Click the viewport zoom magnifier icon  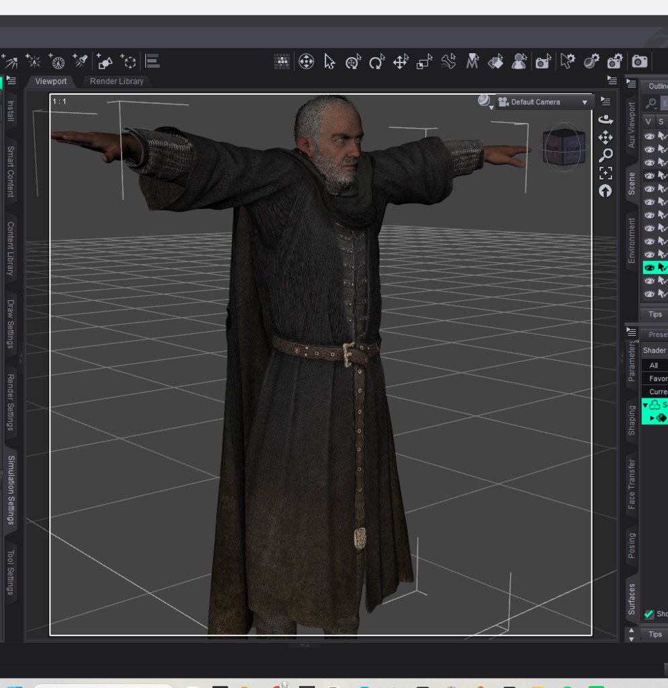[606, 155]
